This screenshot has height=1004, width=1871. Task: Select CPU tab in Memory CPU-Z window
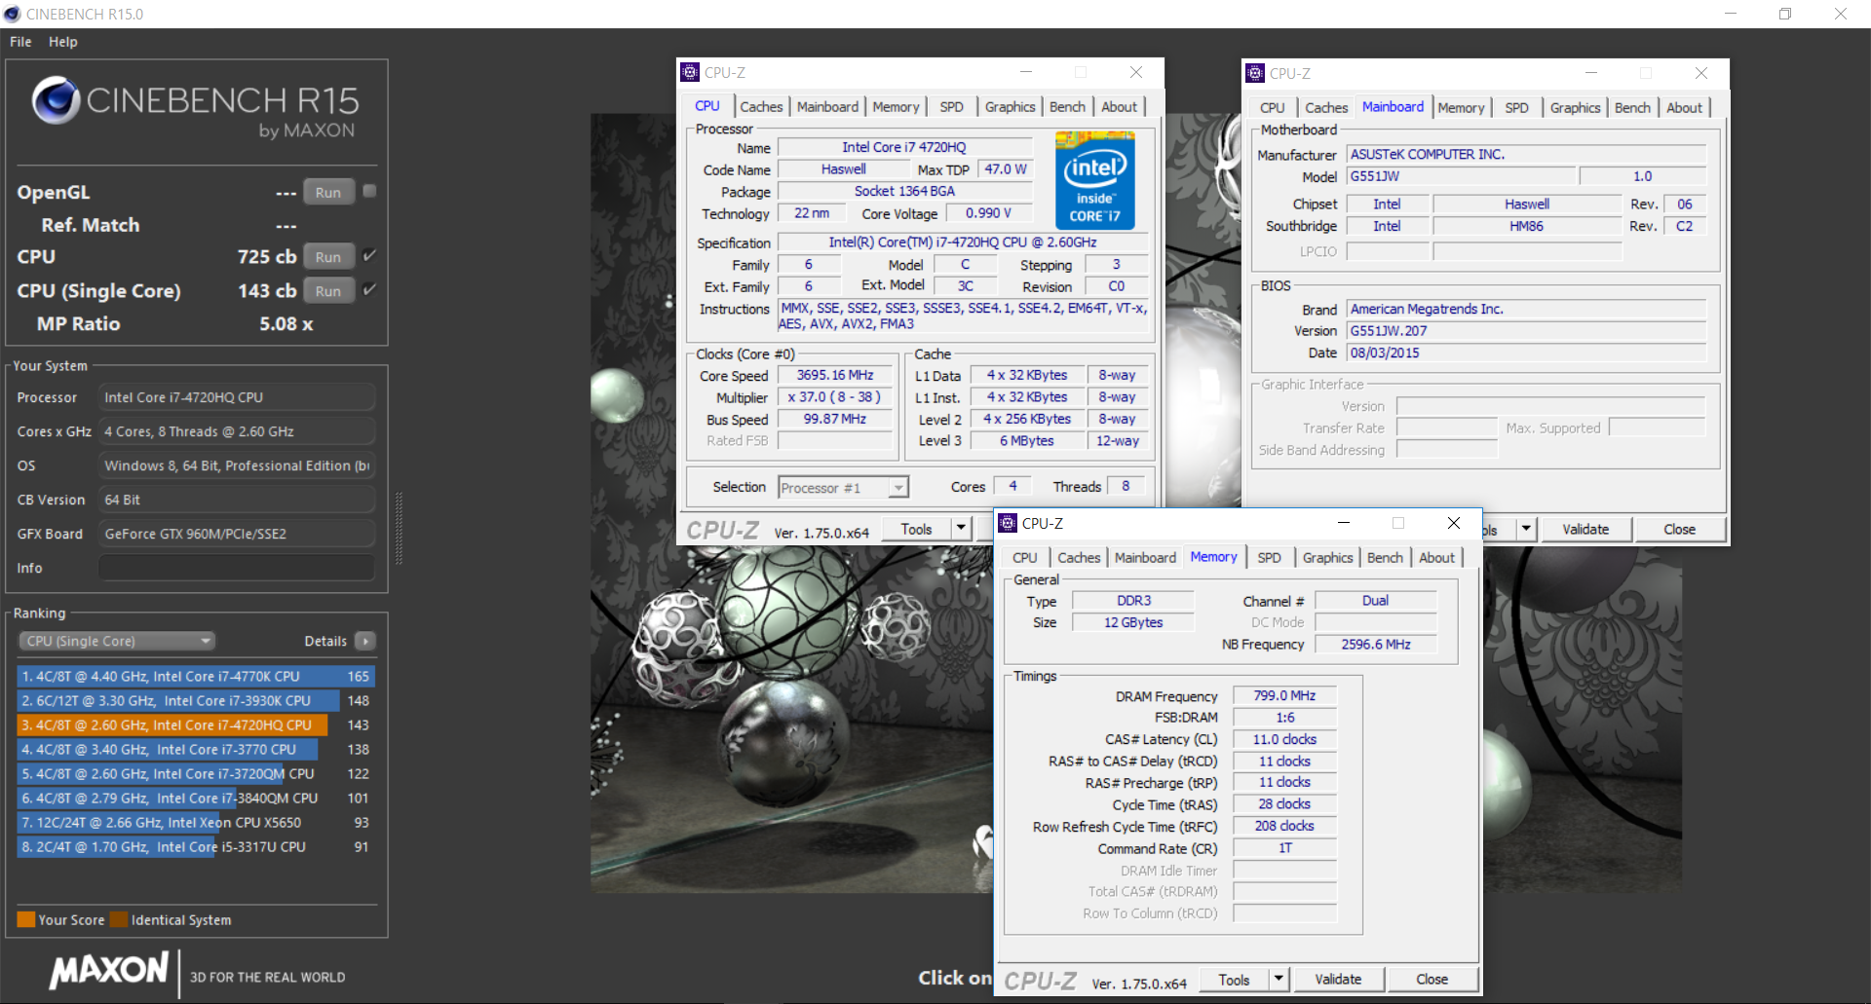pyautogui.click(x=1024, y=558)
